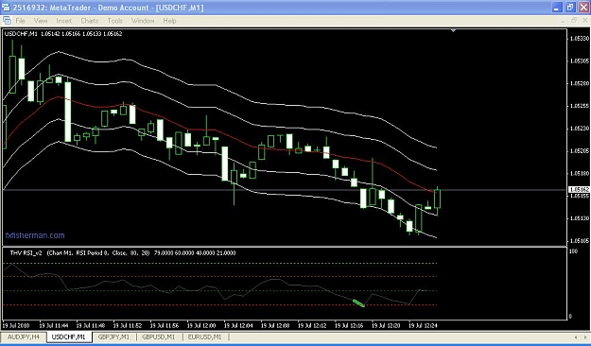Viewport: 591px width, 346px height.
Task: Click the 19 Jul 12:12 time label
Action: click(312, 325)
